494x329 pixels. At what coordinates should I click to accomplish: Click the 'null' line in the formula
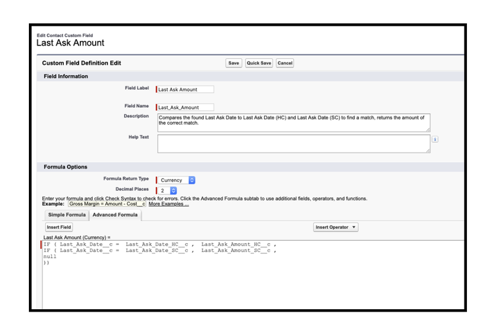[50, 257]
